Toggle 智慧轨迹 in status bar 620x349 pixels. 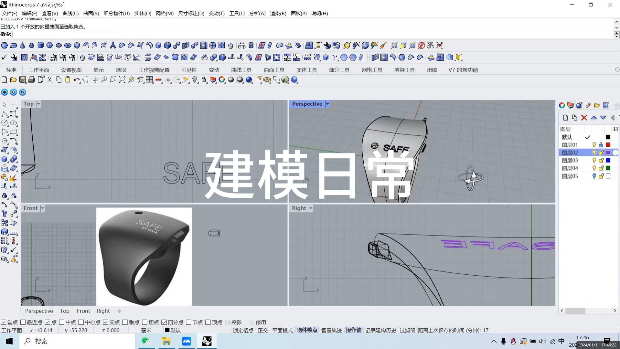click(331, 330)
